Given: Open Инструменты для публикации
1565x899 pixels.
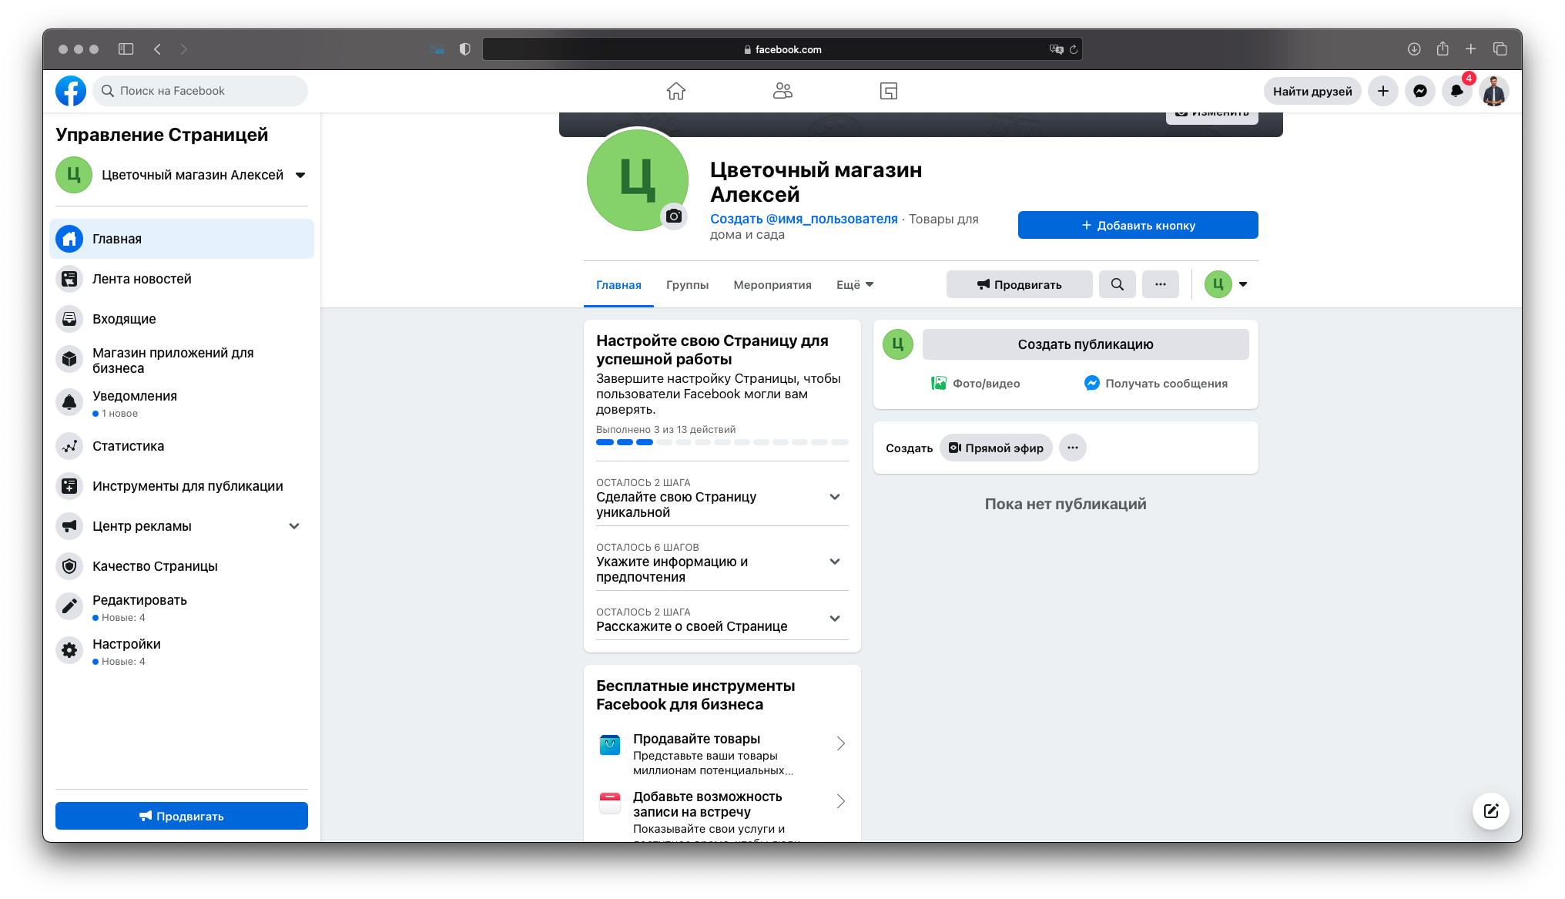Looking at the screenshot, I should [182, 486].
